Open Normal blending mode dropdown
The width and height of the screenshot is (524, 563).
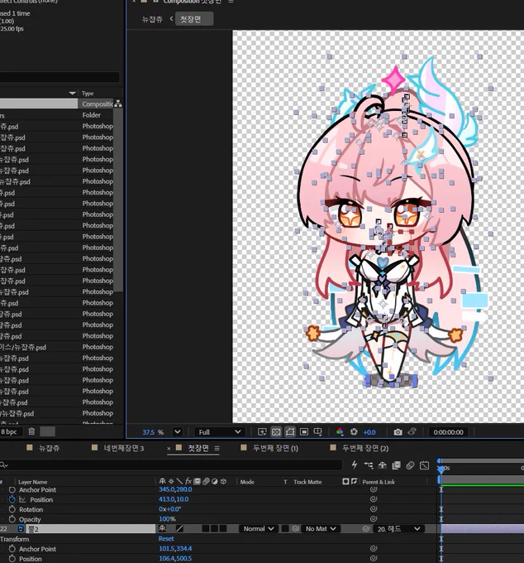tap(259, 528)
